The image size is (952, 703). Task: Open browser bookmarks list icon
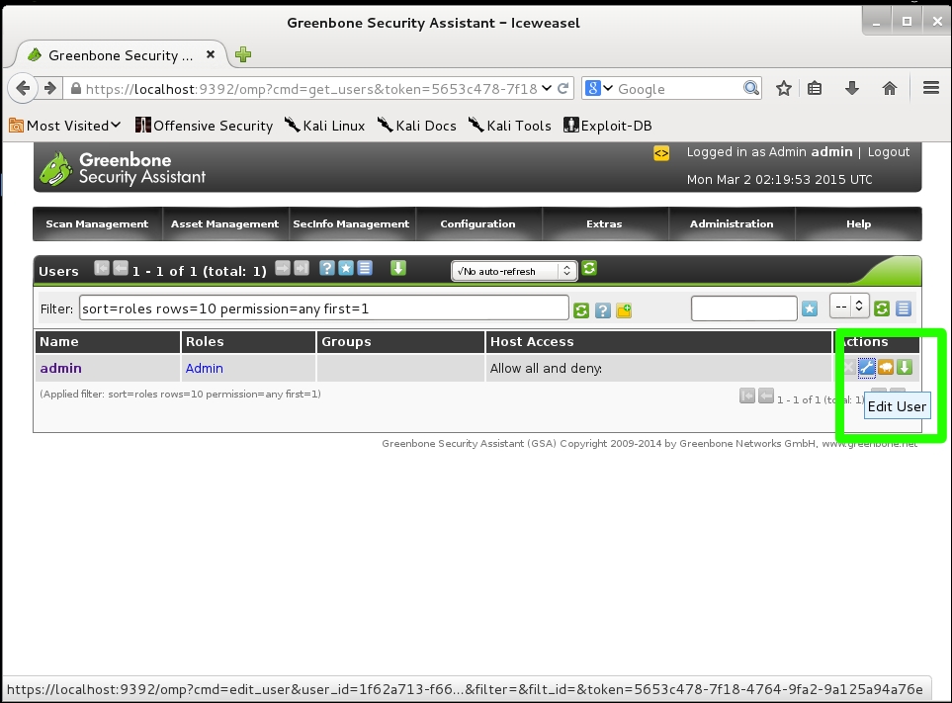(x=815, y=89)
